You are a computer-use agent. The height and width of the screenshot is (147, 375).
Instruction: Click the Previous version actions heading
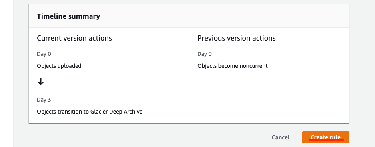pyautogui.click(x=236, y=38)
